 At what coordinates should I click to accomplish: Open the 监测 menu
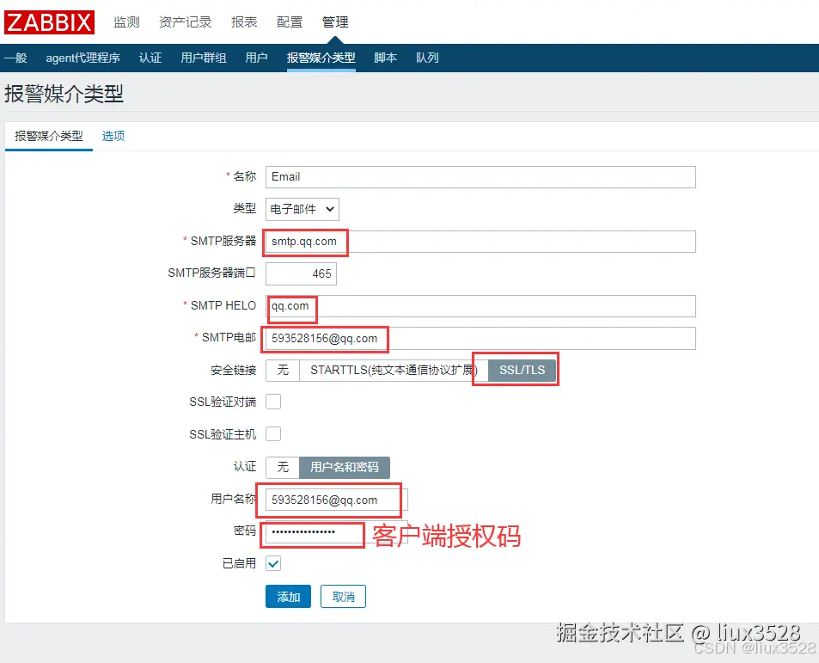(x=125, y=22)
